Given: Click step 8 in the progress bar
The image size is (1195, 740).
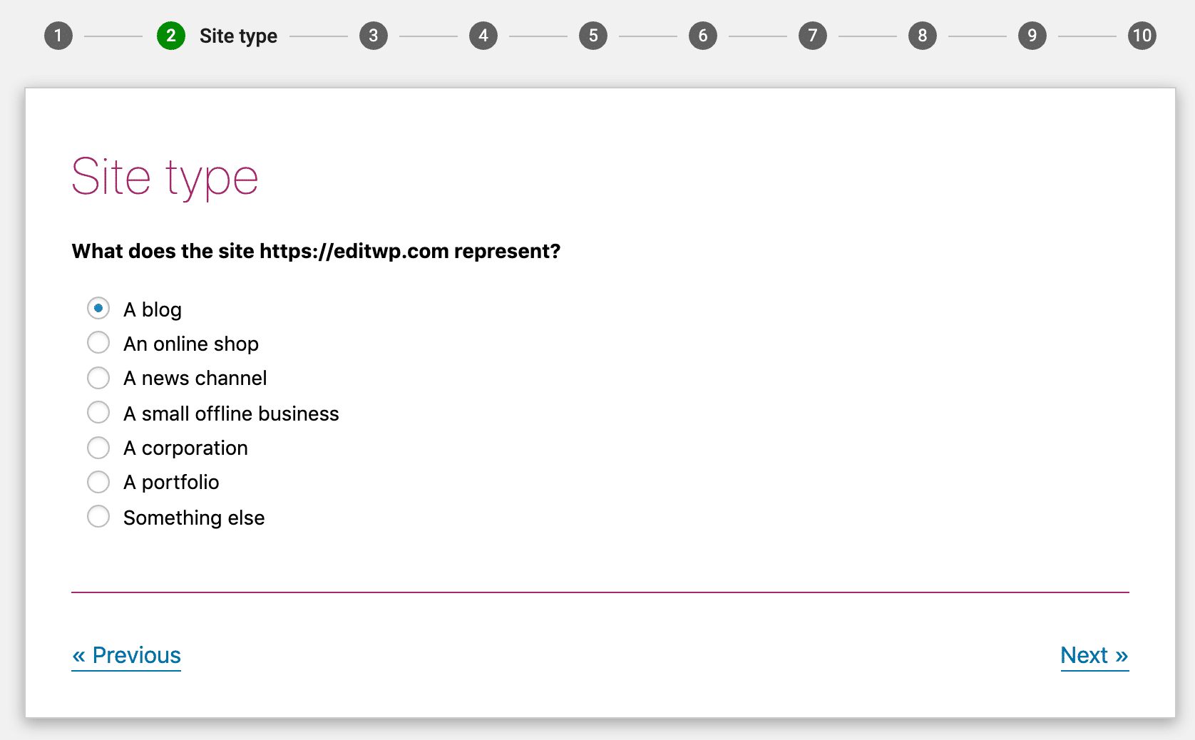Looking at the screenshot, I should [922, 35].
